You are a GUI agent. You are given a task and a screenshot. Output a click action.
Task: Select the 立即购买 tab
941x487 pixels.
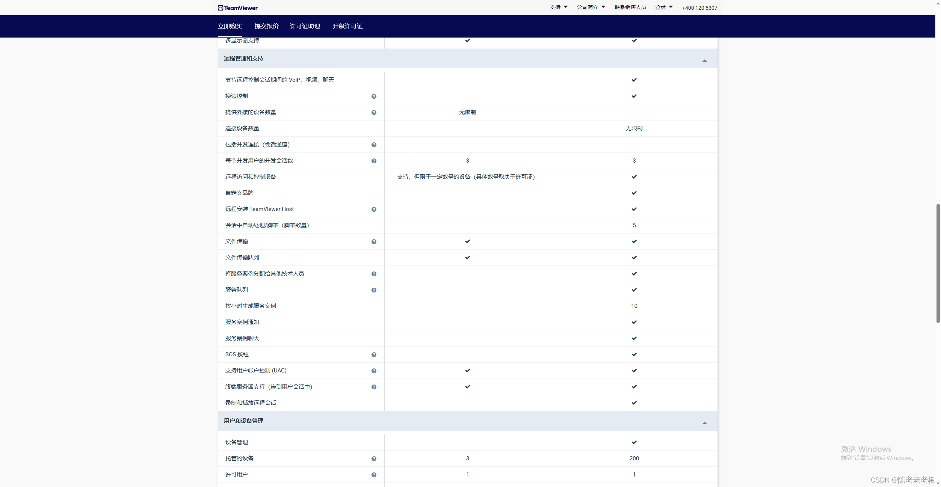click(230, 26)
